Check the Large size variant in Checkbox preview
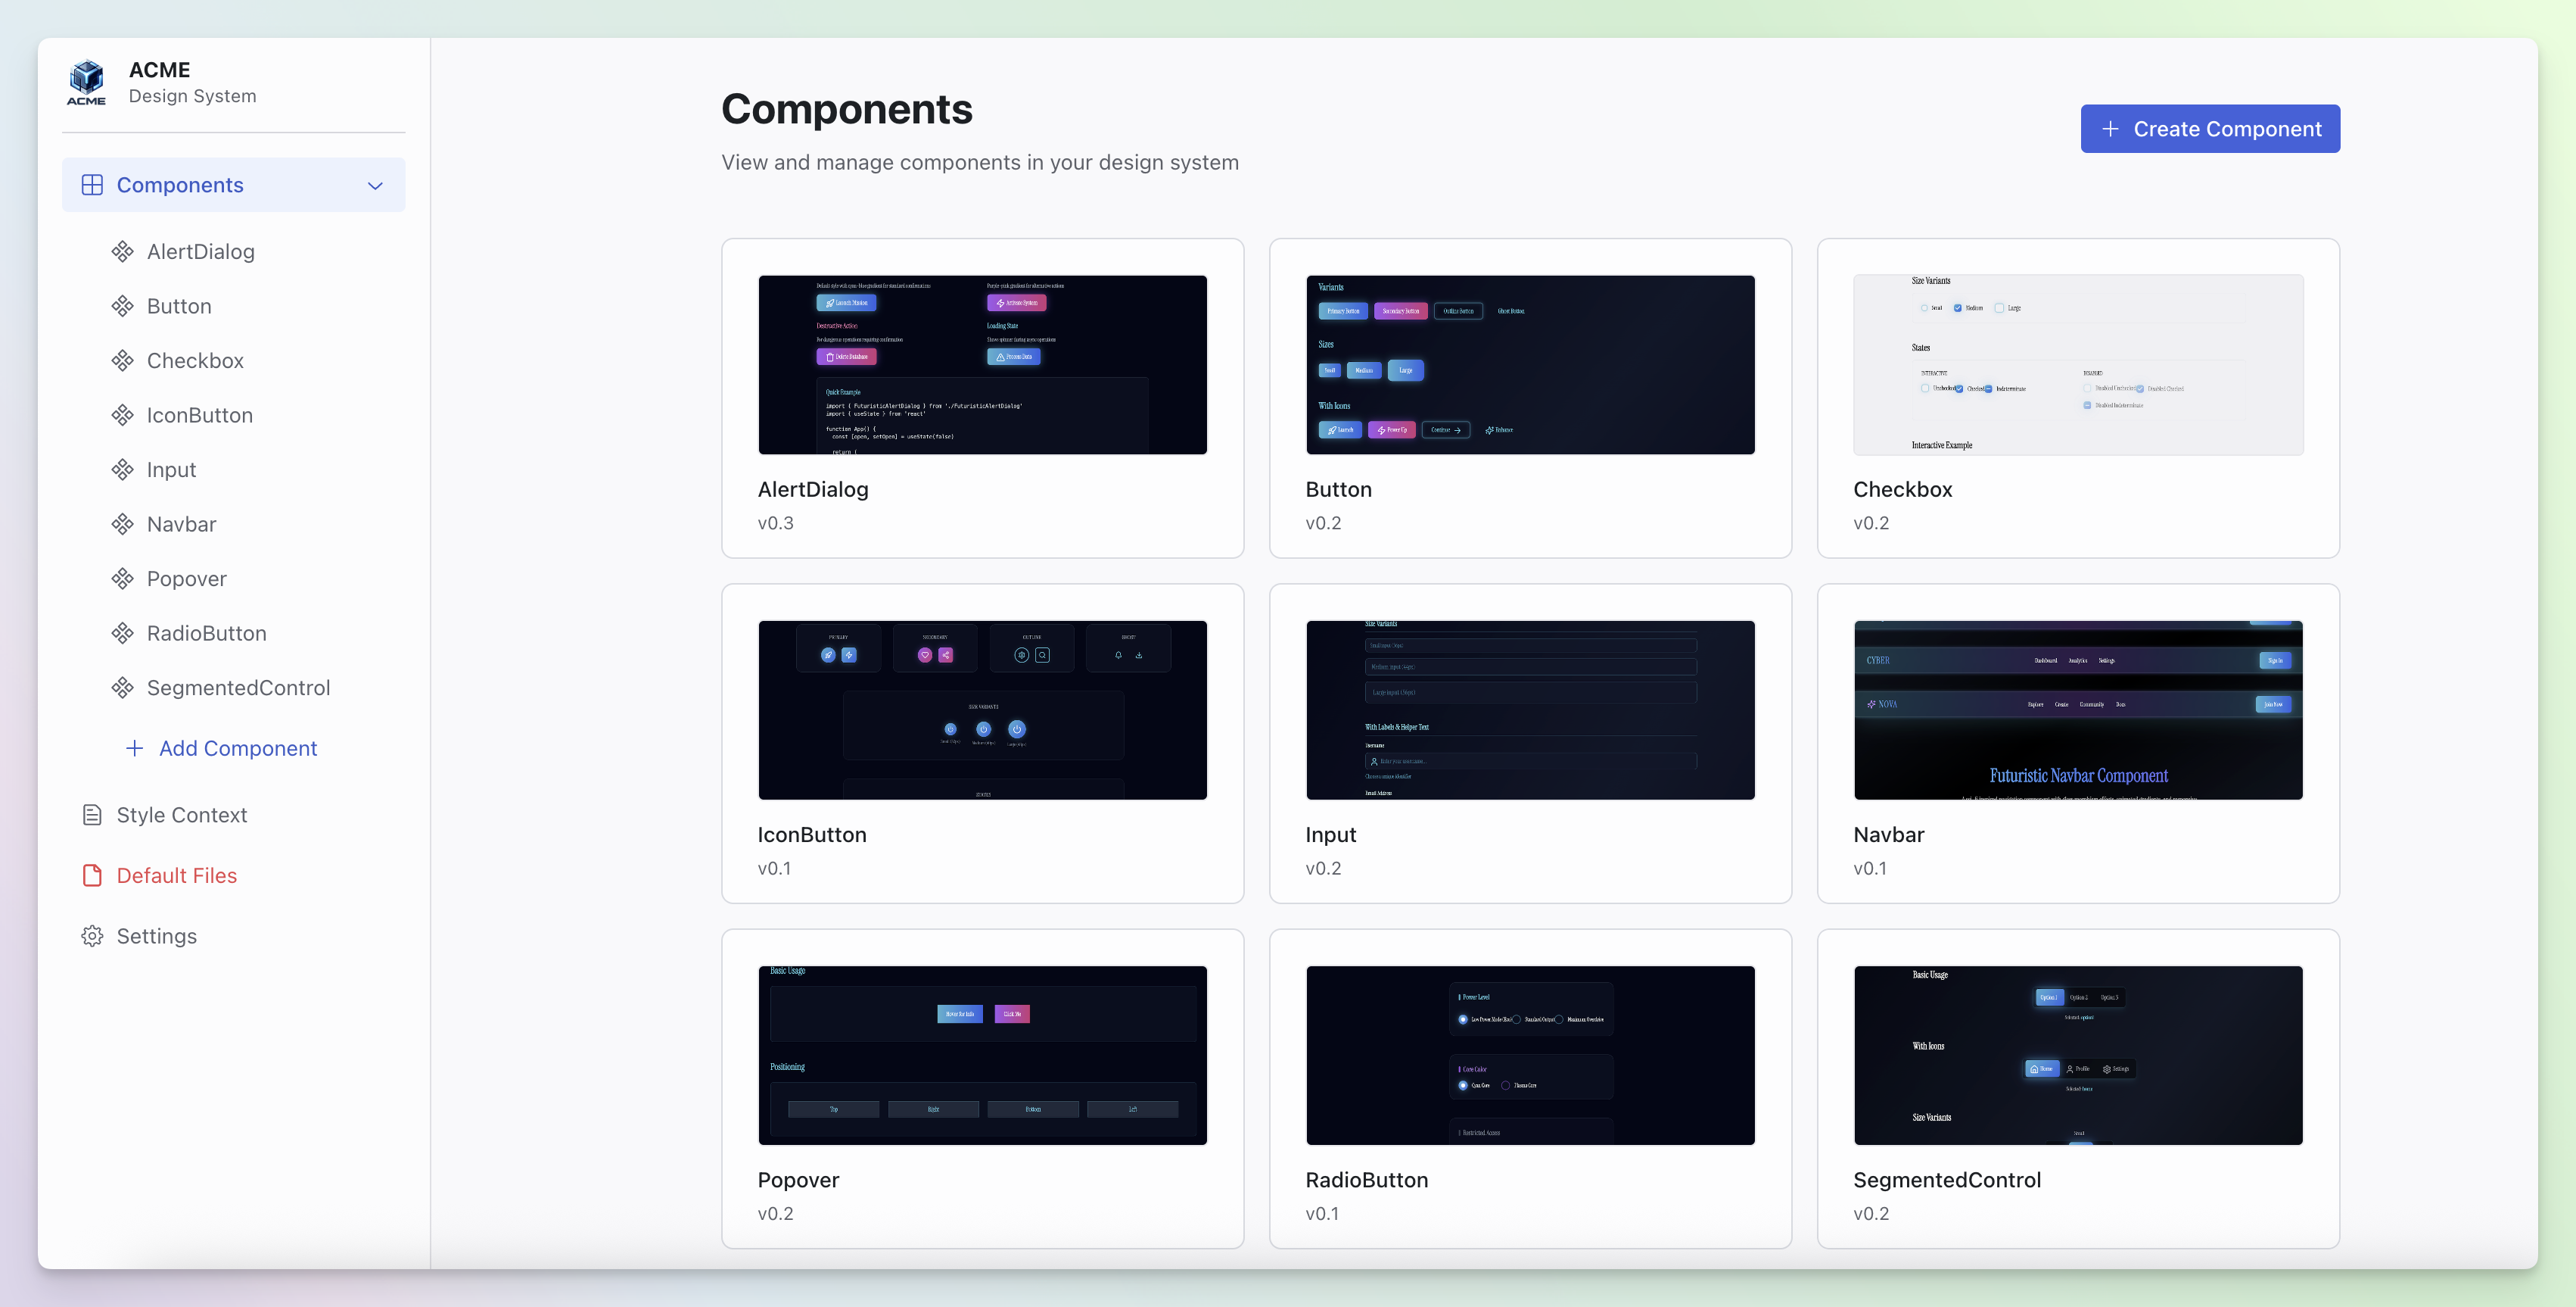2576x1307 pixels. tap(2000, 308)
